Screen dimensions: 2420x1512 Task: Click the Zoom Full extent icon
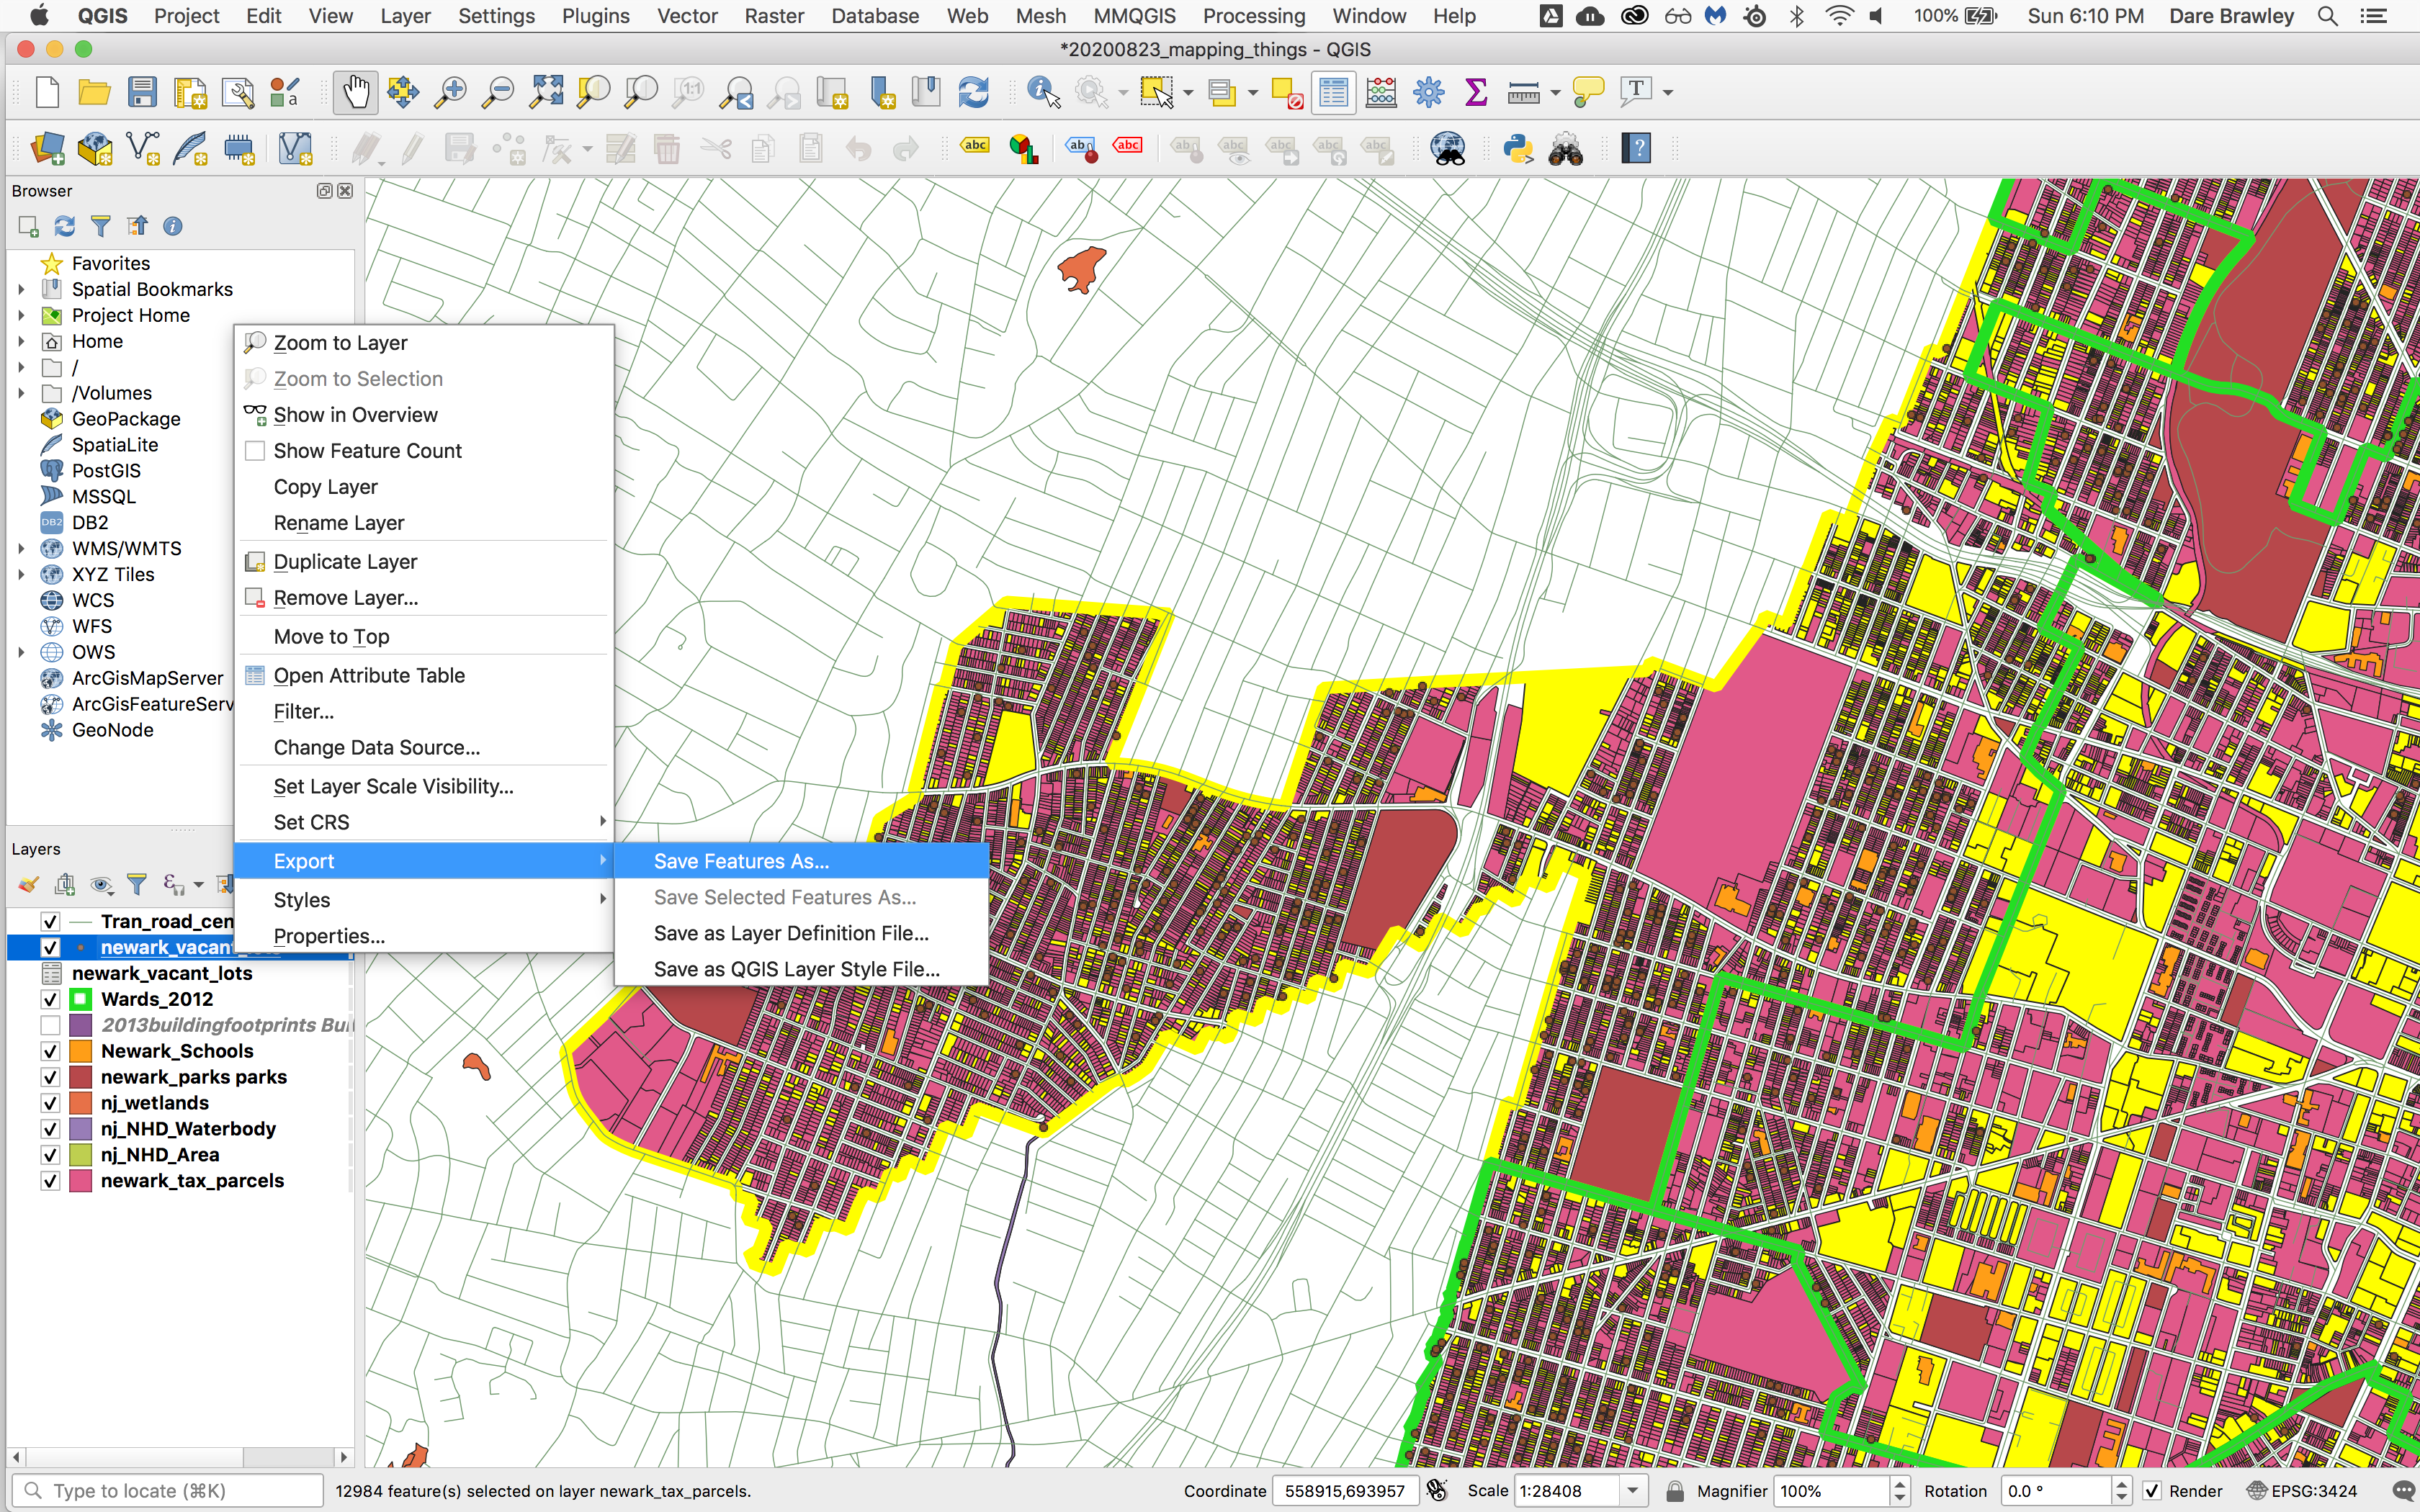coord(546,93)
